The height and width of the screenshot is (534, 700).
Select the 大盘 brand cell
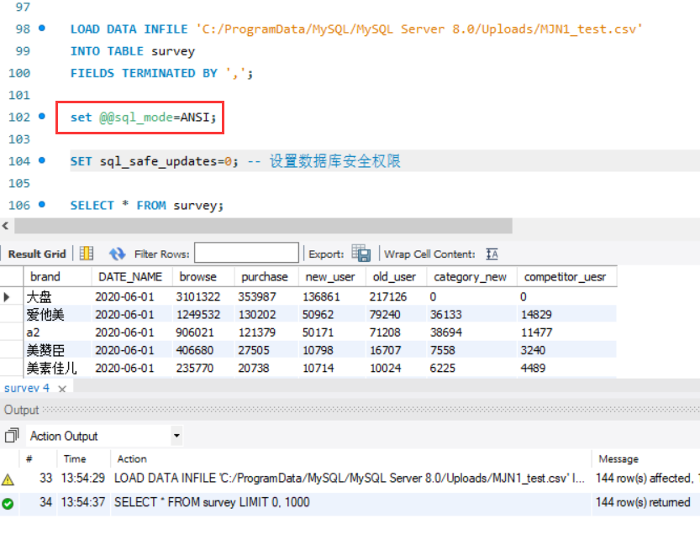point(57,296)
